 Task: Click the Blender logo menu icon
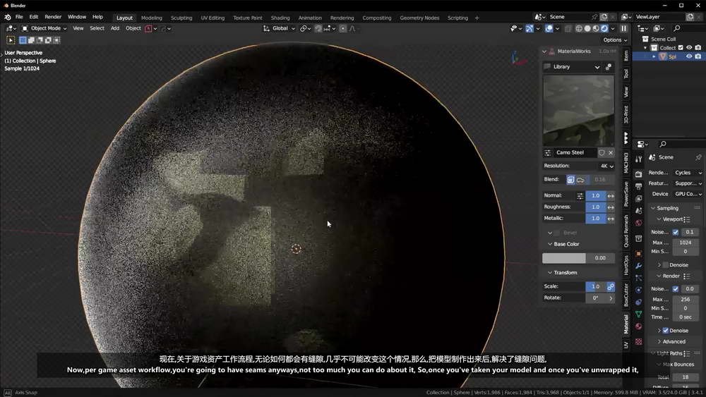point(8,17)
